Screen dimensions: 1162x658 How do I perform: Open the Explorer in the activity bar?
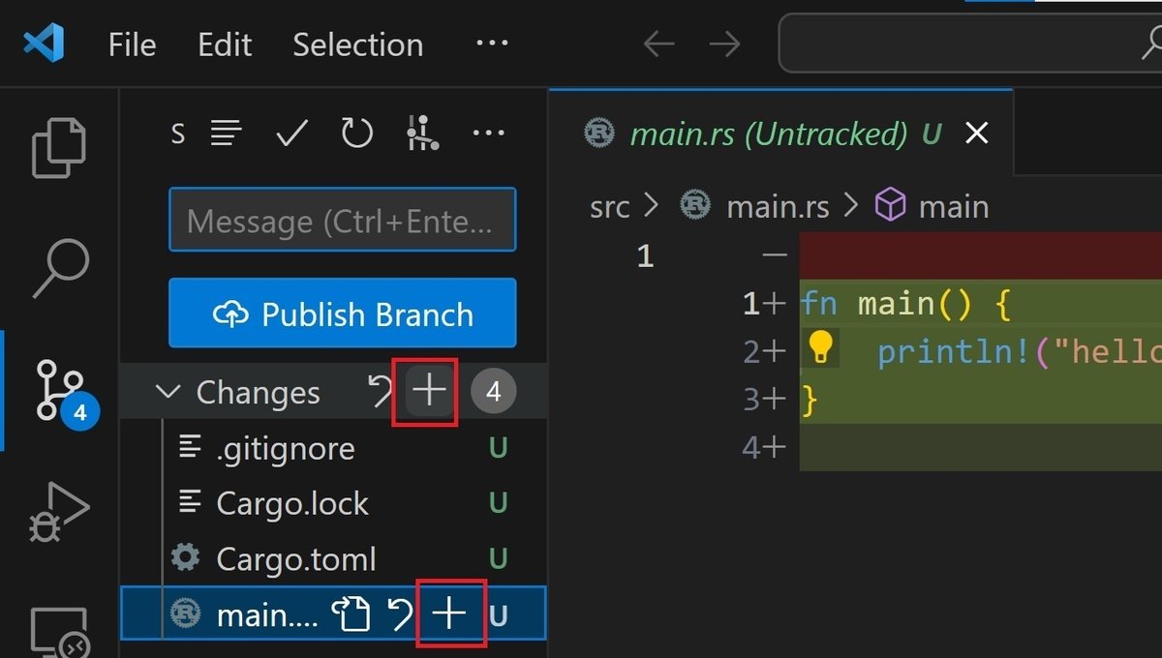[x=58, y=147]
